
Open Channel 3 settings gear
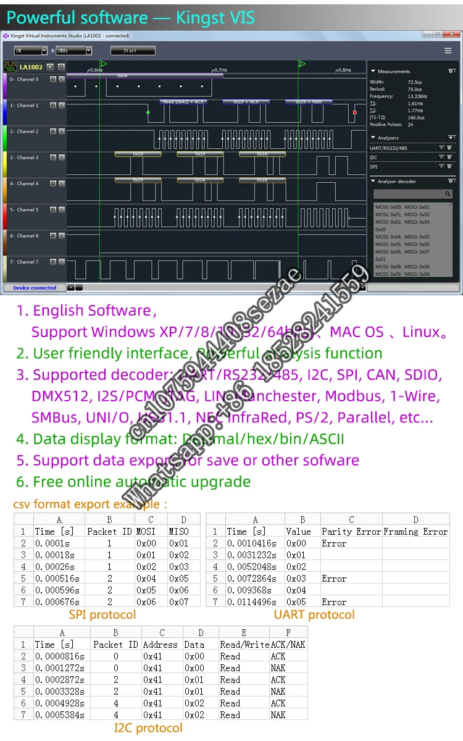[x=53, y=157]
